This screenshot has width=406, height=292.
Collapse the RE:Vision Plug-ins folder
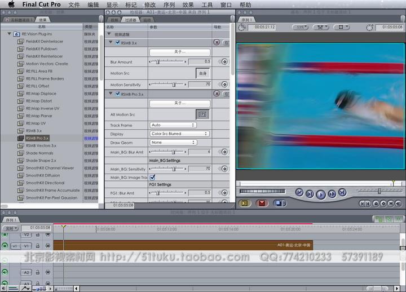tap(10, 34)
